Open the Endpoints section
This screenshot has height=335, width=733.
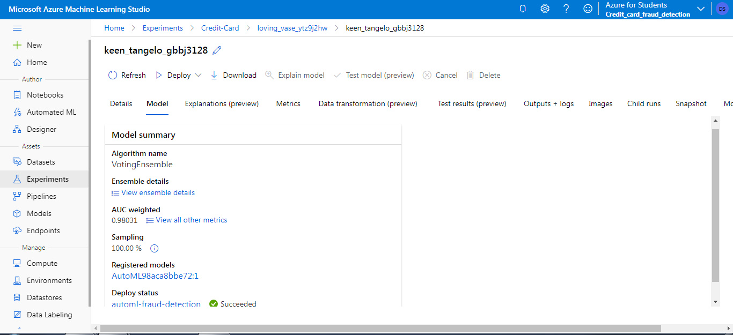(41, 230)
